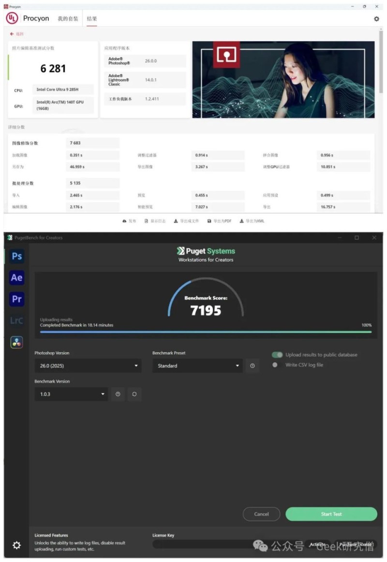Click help icon beside Benchmark Preset

click(252, 366)
